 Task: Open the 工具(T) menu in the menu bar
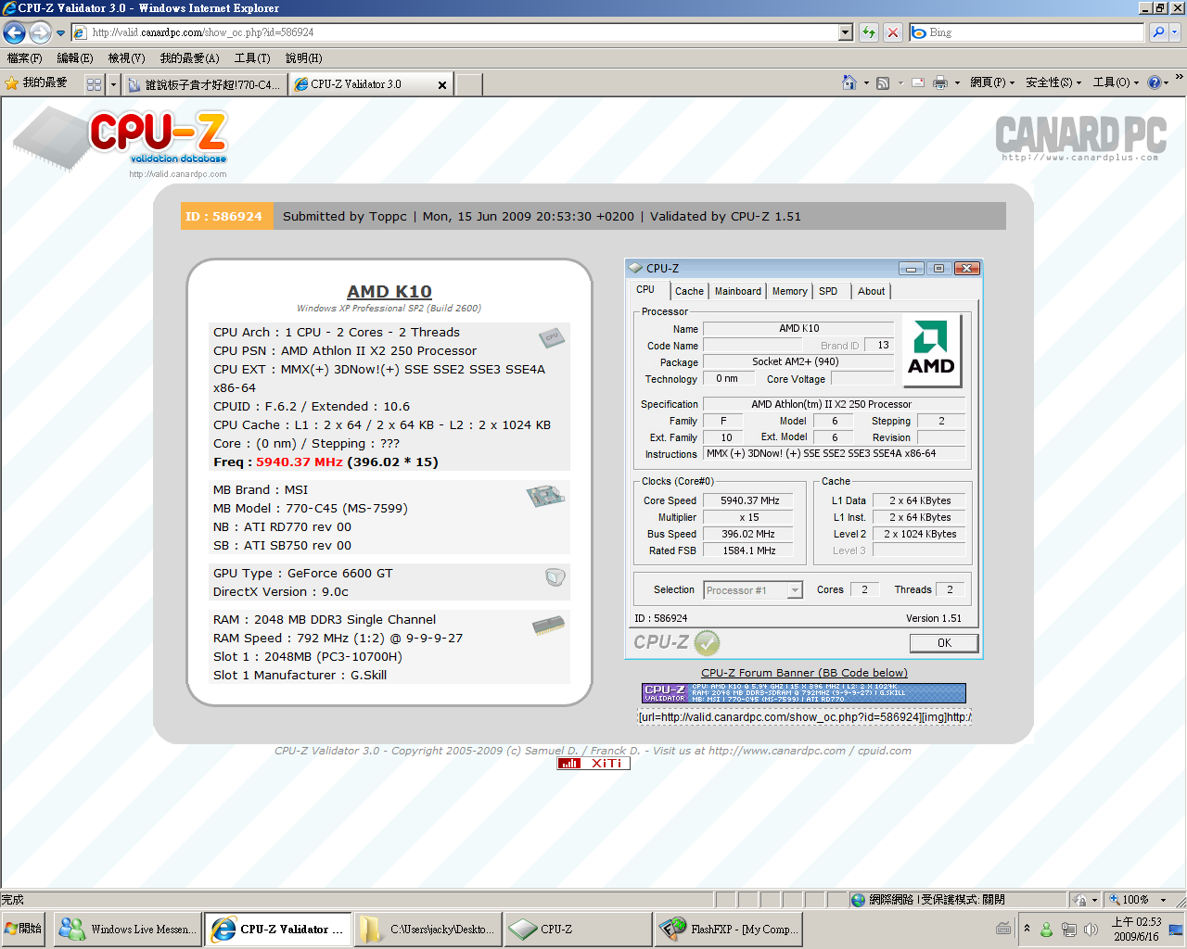[252, 57]
